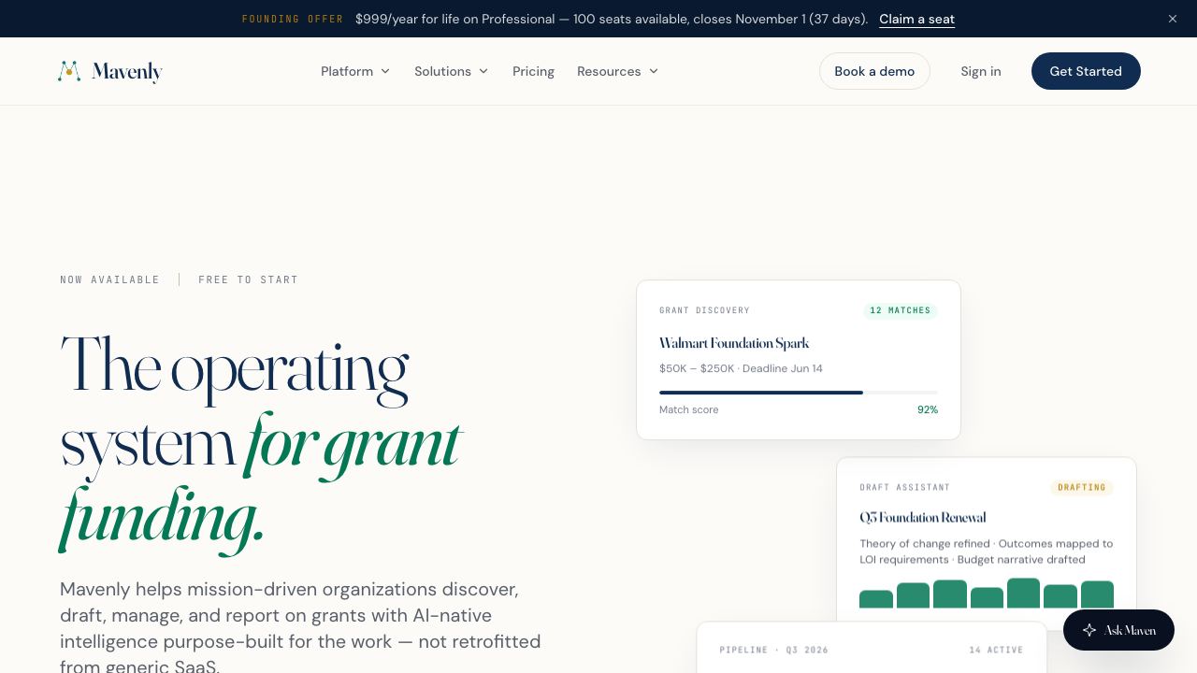1197x673 pixels.
Task: Click the Mavenly wordmark
Action: click(127, 71)
